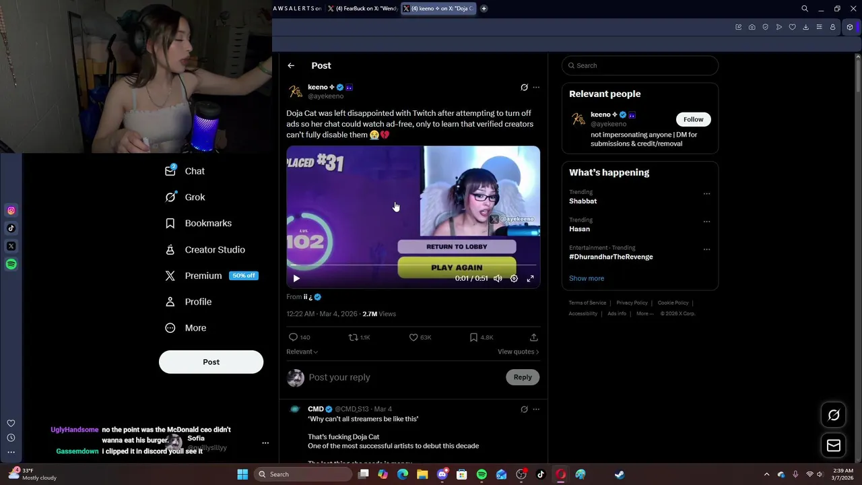This screenshot has height=485, width=862.
Task: Open options for Hasan trend
Action: [706, 221]
